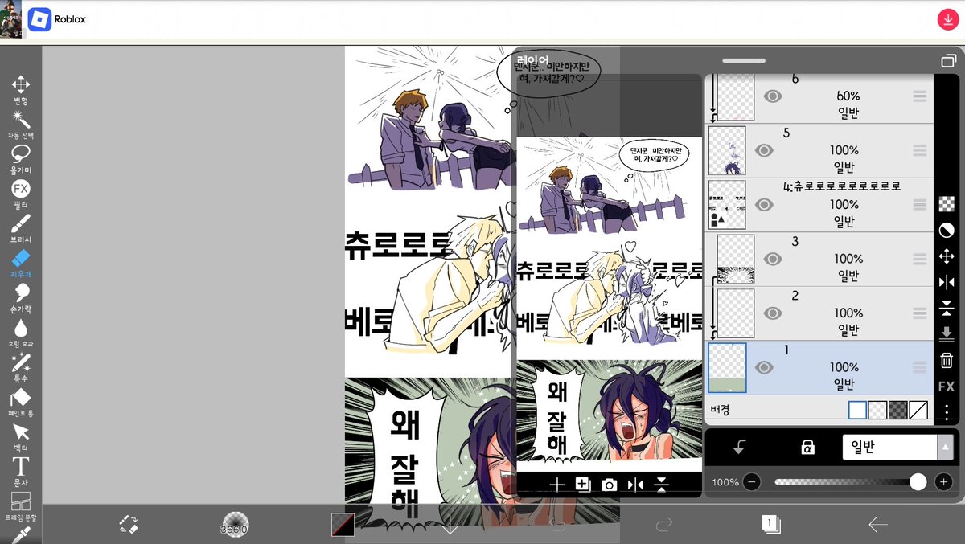
Task: Toggle the clipping arrow button
Action: click(739, 448)
